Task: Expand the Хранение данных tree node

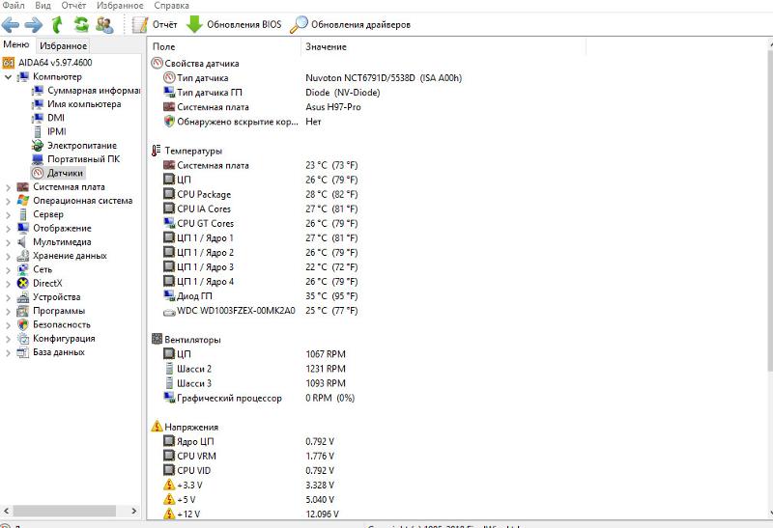Action: point(9,256)
